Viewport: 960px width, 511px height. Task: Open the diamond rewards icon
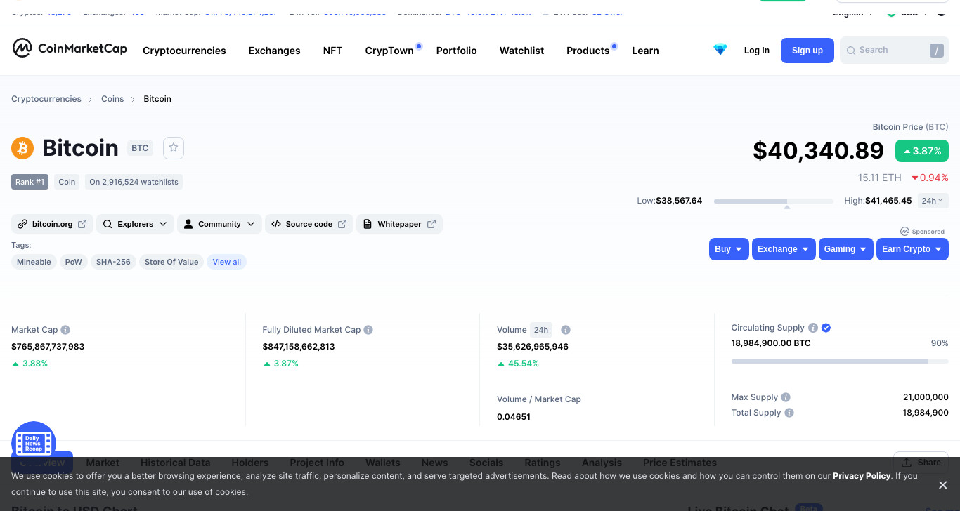[720, 50]
